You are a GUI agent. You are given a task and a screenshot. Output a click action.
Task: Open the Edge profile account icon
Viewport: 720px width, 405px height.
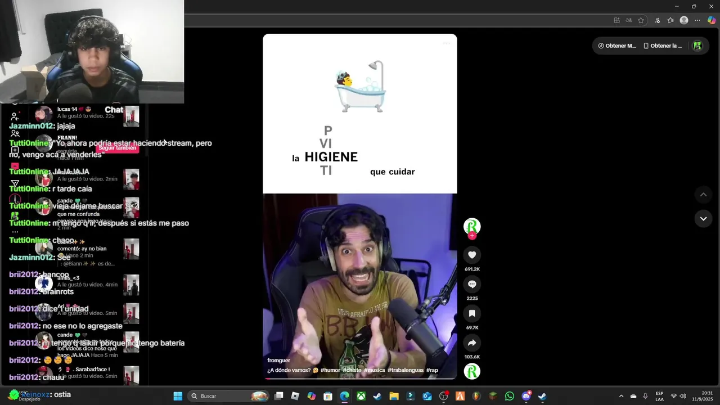[x=684, y=20]
